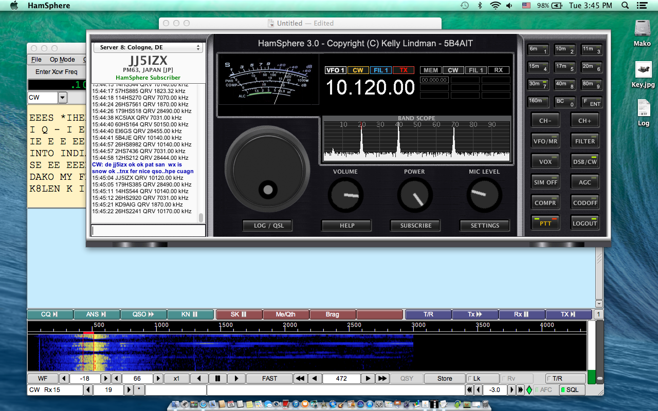
Task: Click the HELP button
Action: point(346,226)
